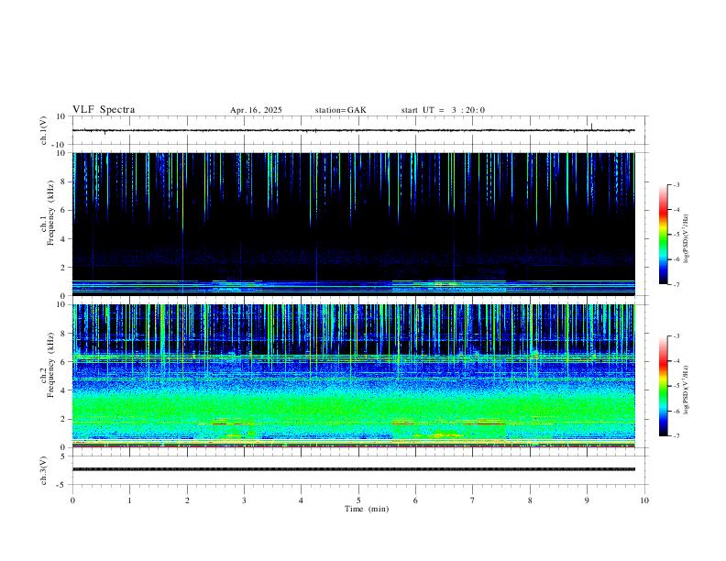Click the time axis tick label '0'
Viewport: 726px width, 561px height.
[x=72, y=500]
